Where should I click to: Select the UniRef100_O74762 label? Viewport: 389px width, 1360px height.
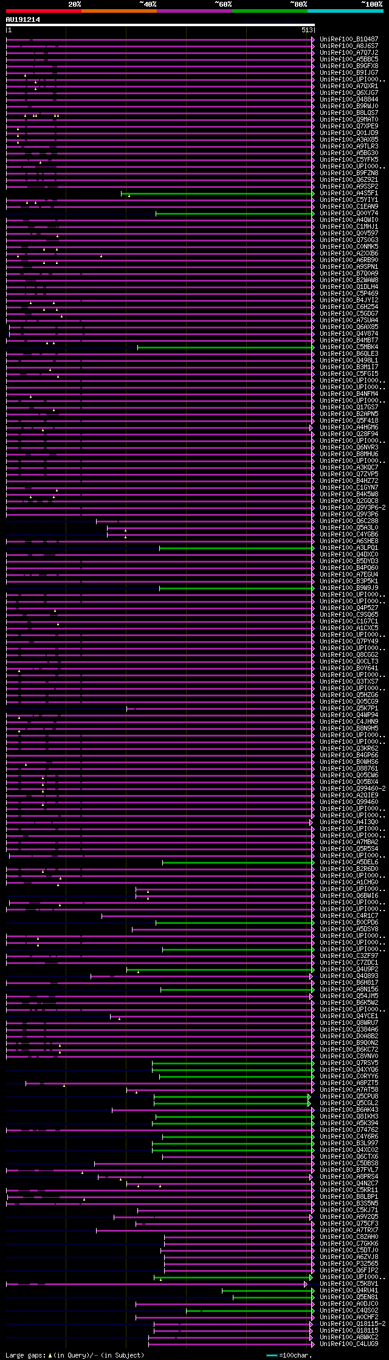click(x=349, y=1129)
